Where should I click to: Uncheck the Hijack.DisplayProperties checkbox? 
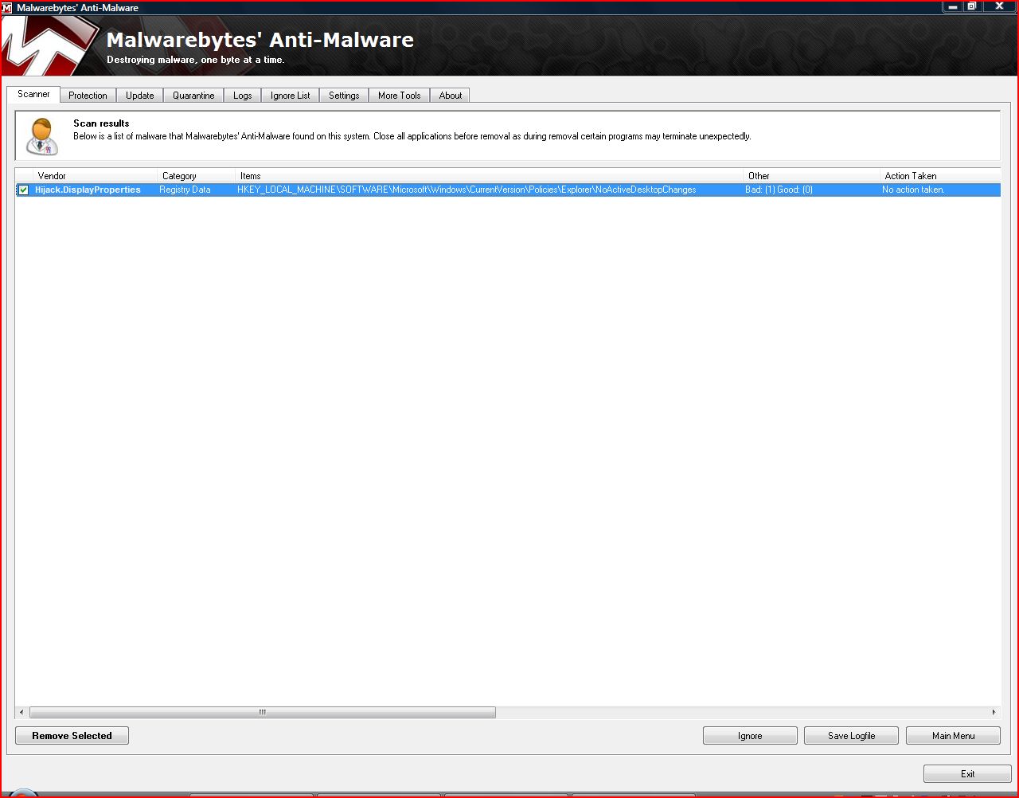coord(24,190)
